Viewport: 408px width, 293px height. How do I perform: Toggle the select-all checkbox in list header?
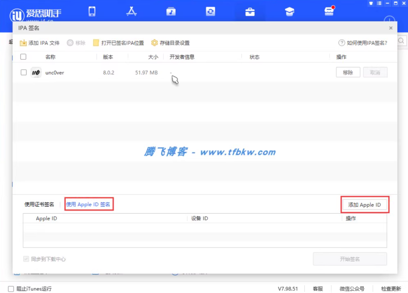23,57
